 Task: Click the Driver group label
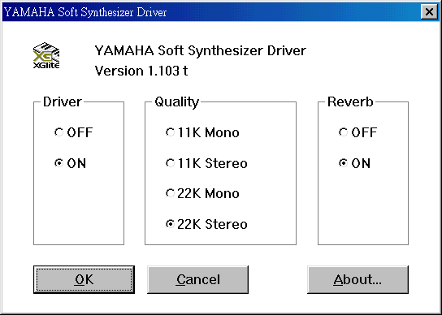coord(63,101)
